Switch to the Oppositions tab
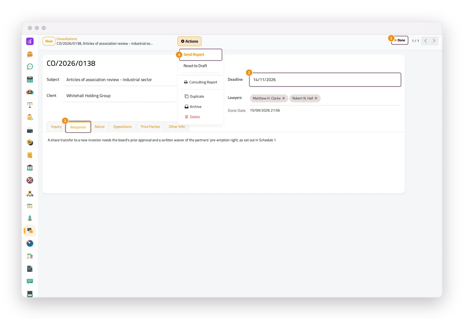464x319 pixels. pyautogui.click(x=122, y=127)
